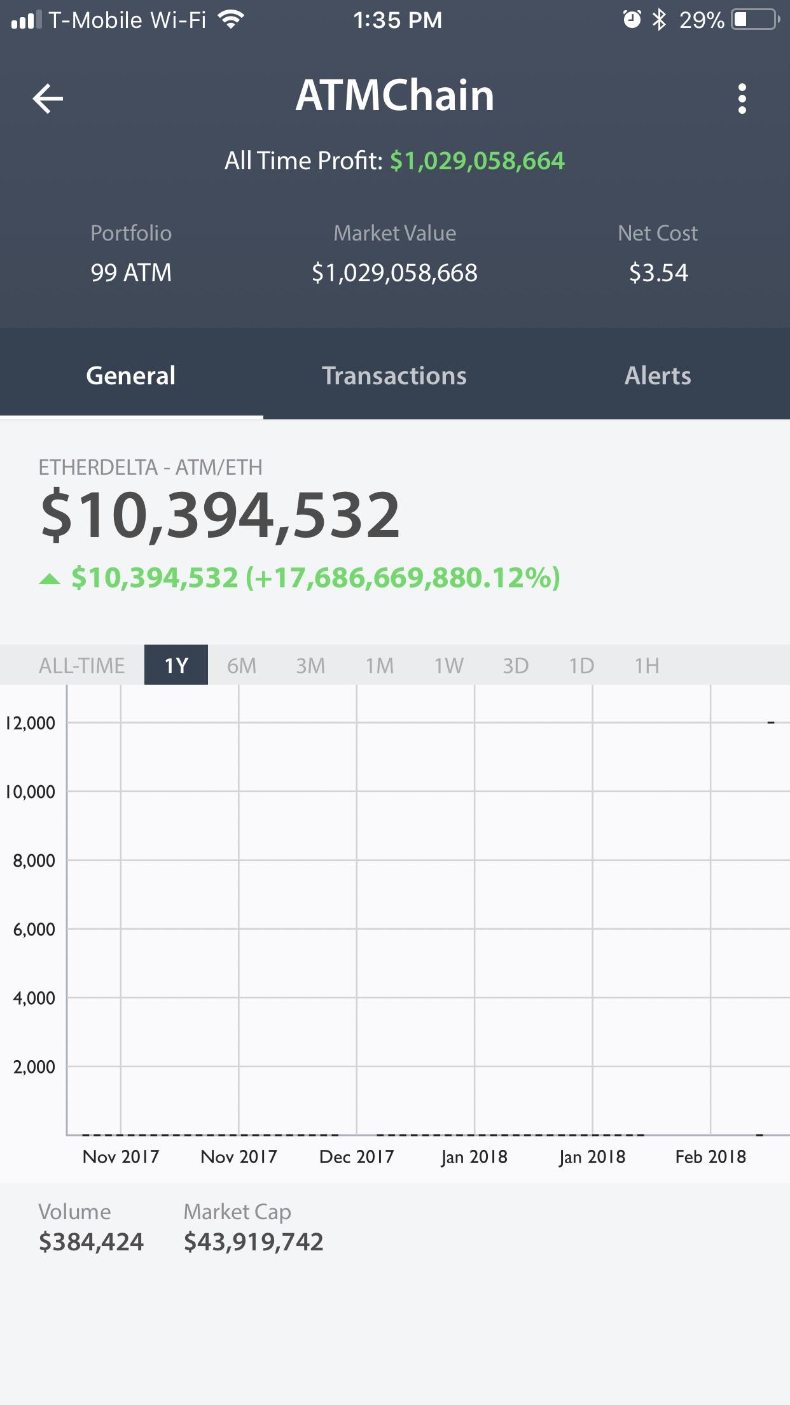Select the ALL-TIME chart range
Screen dimensions: 790x1405
(81, 666)
